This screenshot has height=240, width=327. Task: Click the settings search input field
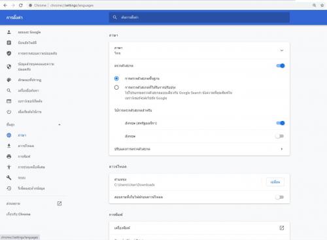coord(199,17)
